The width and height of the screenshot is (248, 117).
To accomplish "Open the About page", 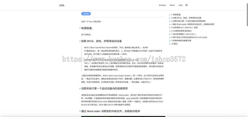I will tap(172, 5).
